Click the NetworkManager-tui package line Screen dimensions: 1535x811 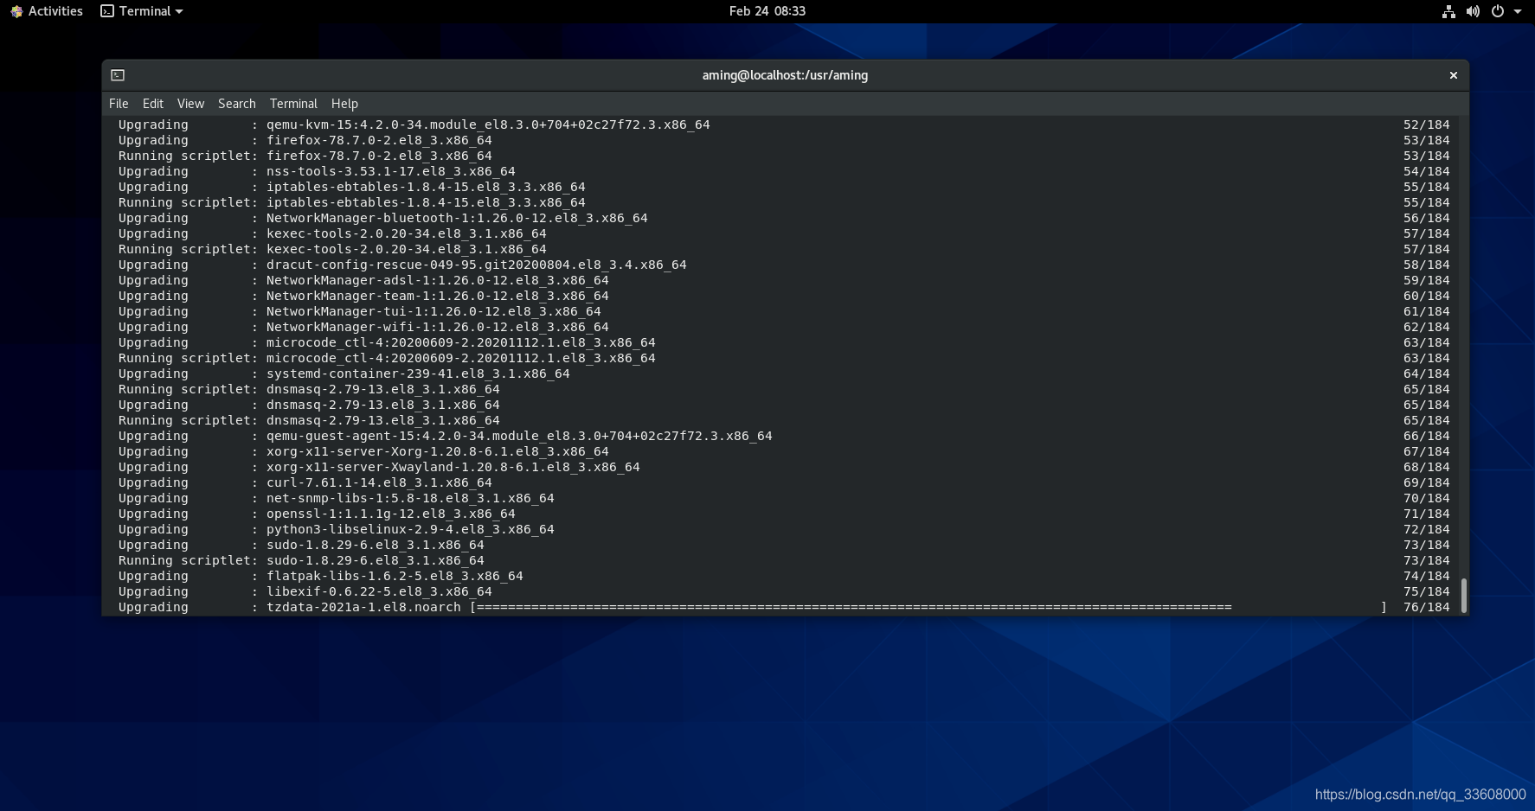coord(784,312)
